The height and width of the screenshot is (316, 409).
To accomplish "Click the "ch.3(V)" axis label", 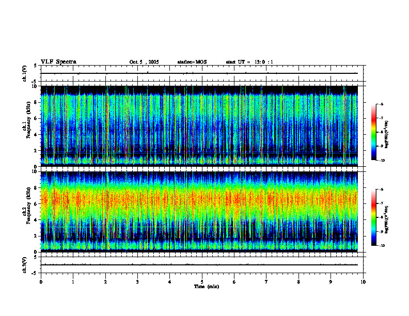I will pyautogui.click(x=25, y=265).
